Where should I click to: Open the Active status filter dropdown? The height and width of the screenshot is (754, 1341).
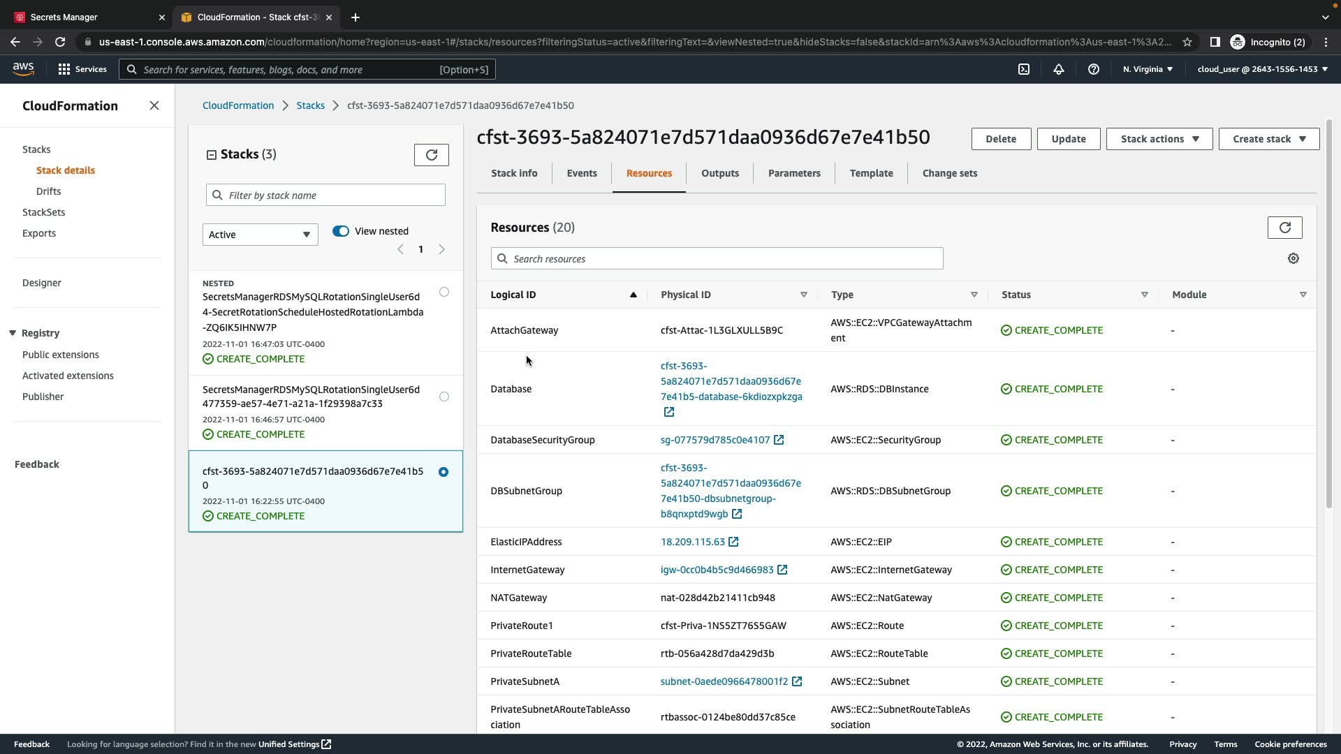point(260,235)
